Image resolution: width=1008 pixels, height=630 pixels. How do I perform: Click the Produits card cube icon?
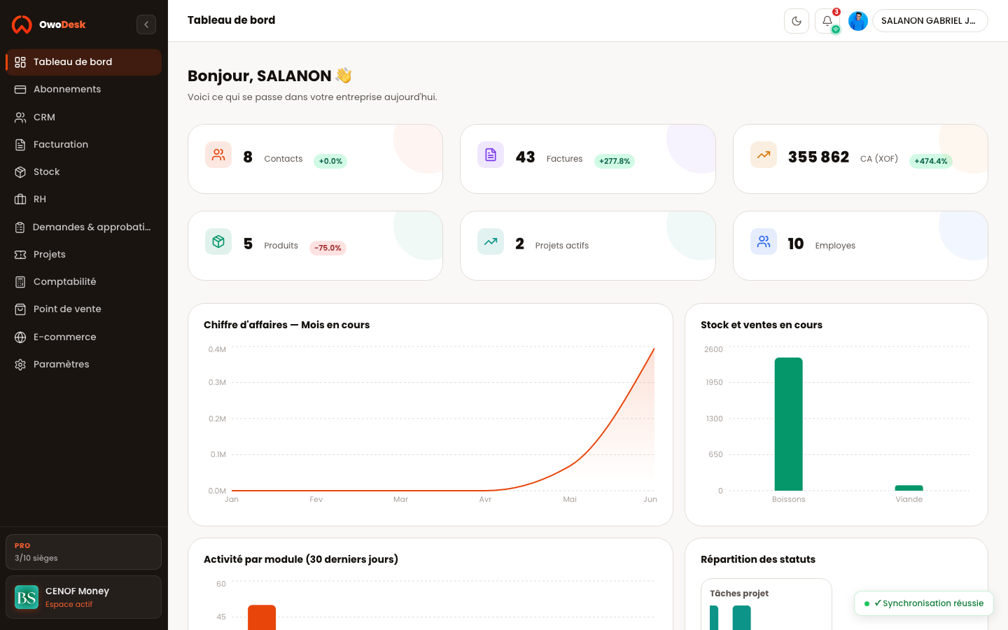(218, 241)
